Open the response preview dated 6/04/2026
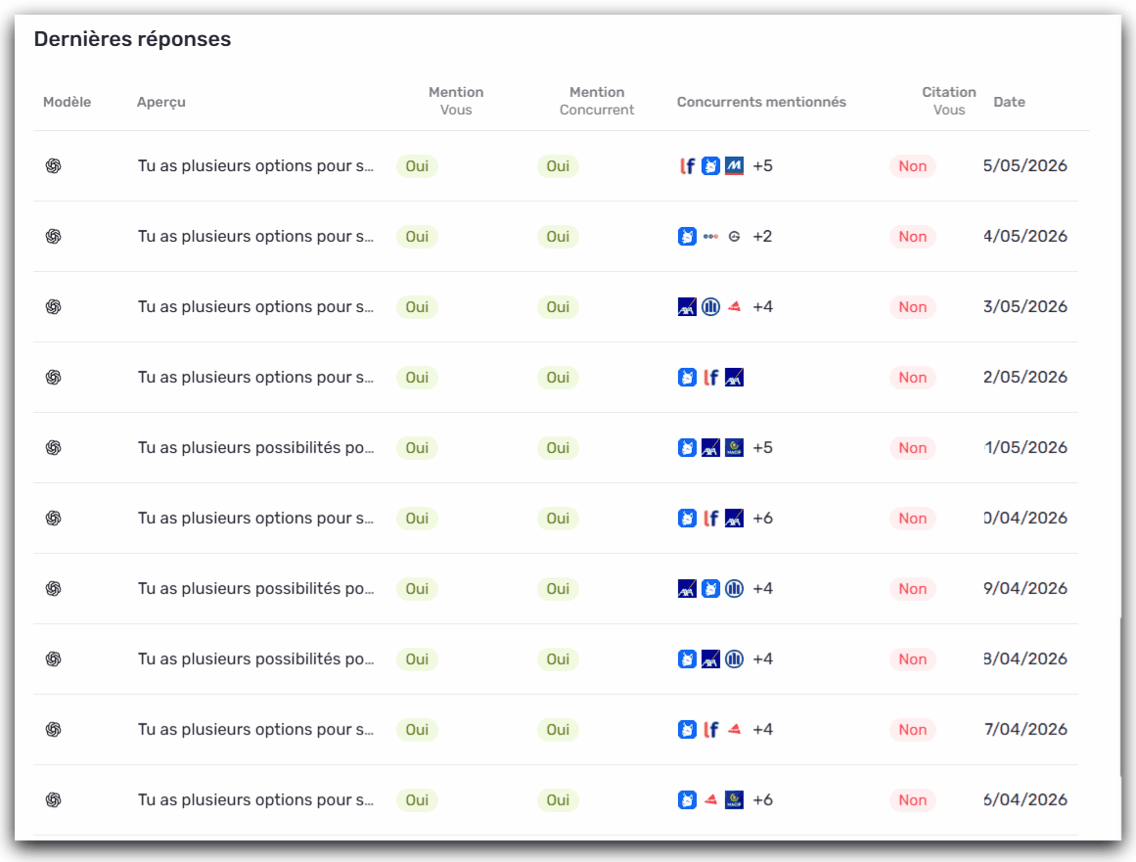This screenshot has width=1136, height=862. [255, 799]
